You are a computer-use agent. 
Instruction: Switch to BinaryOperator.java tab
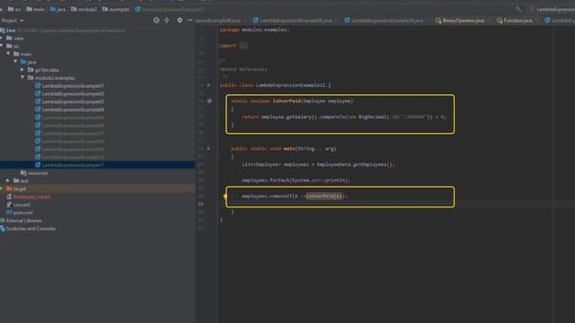[463, 21]
